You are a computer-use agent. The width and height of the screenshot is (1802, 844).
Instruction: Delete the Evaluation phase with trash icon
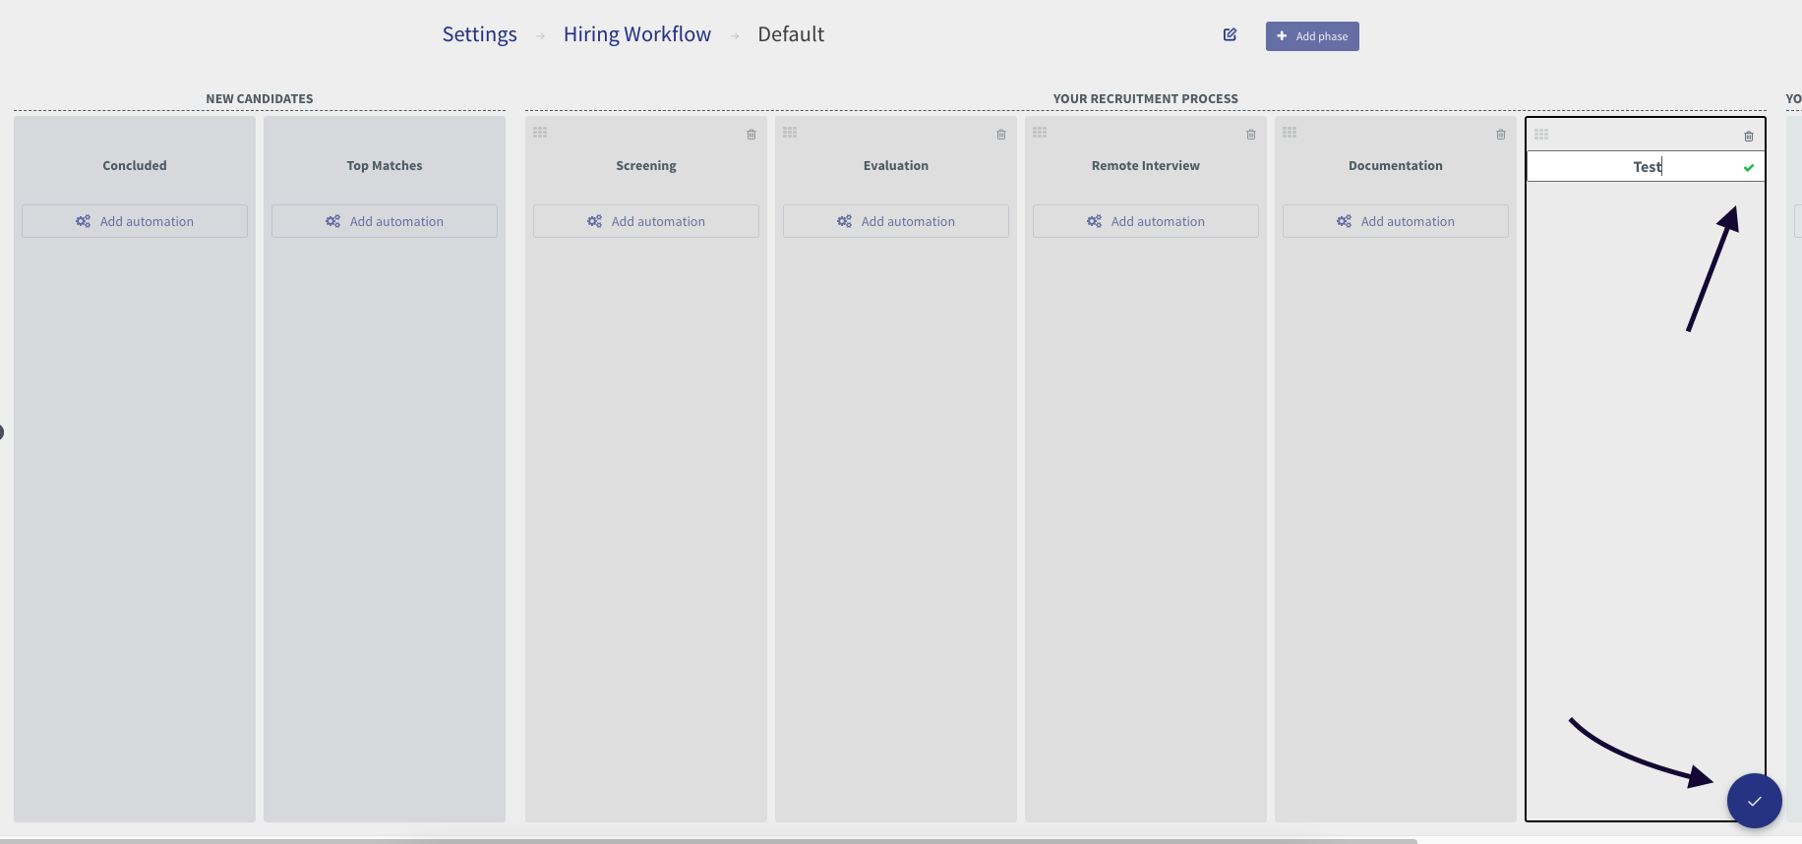pyautogui.click(x=1001, y=135)
